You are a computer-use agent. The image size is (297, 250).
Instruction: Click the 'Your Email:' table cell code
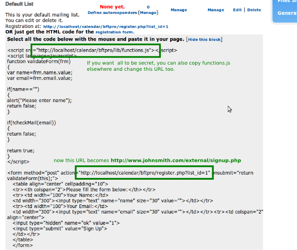60,206
